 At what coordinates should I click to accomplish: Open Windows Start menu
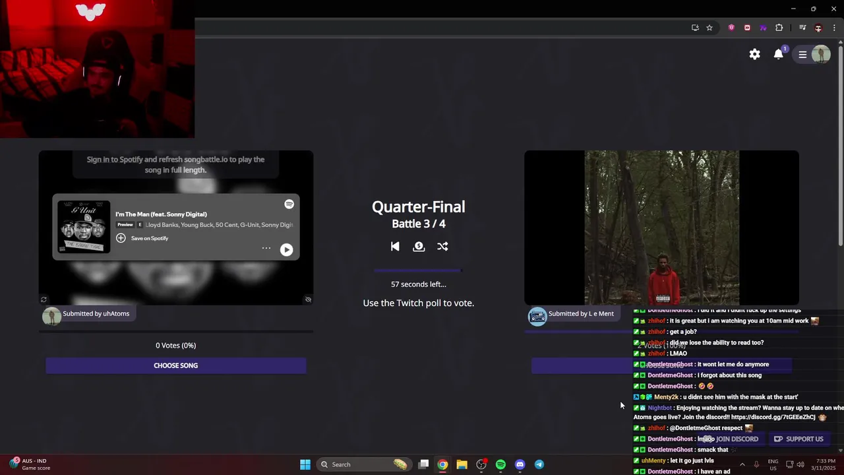click(305, 464)
